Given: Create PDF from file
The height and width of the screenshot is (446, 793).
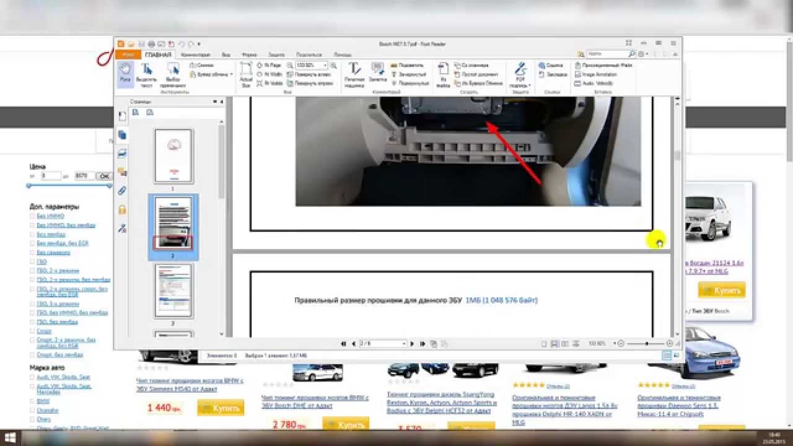Looking at the screenshot, I should 442,74.
